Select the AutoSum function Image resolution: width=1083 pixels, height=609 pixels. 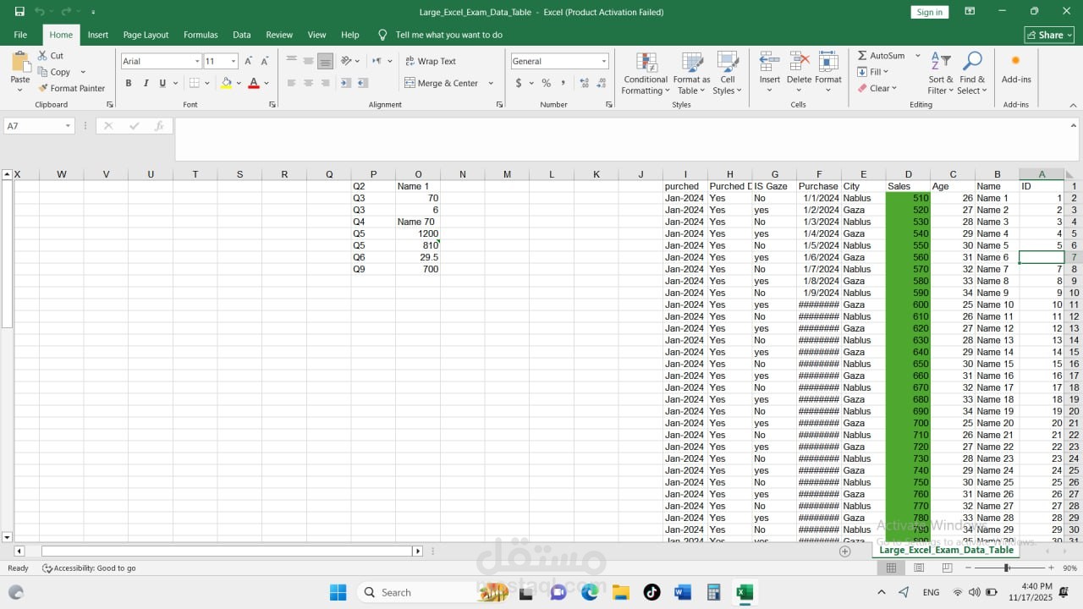(x=880, y=55)
